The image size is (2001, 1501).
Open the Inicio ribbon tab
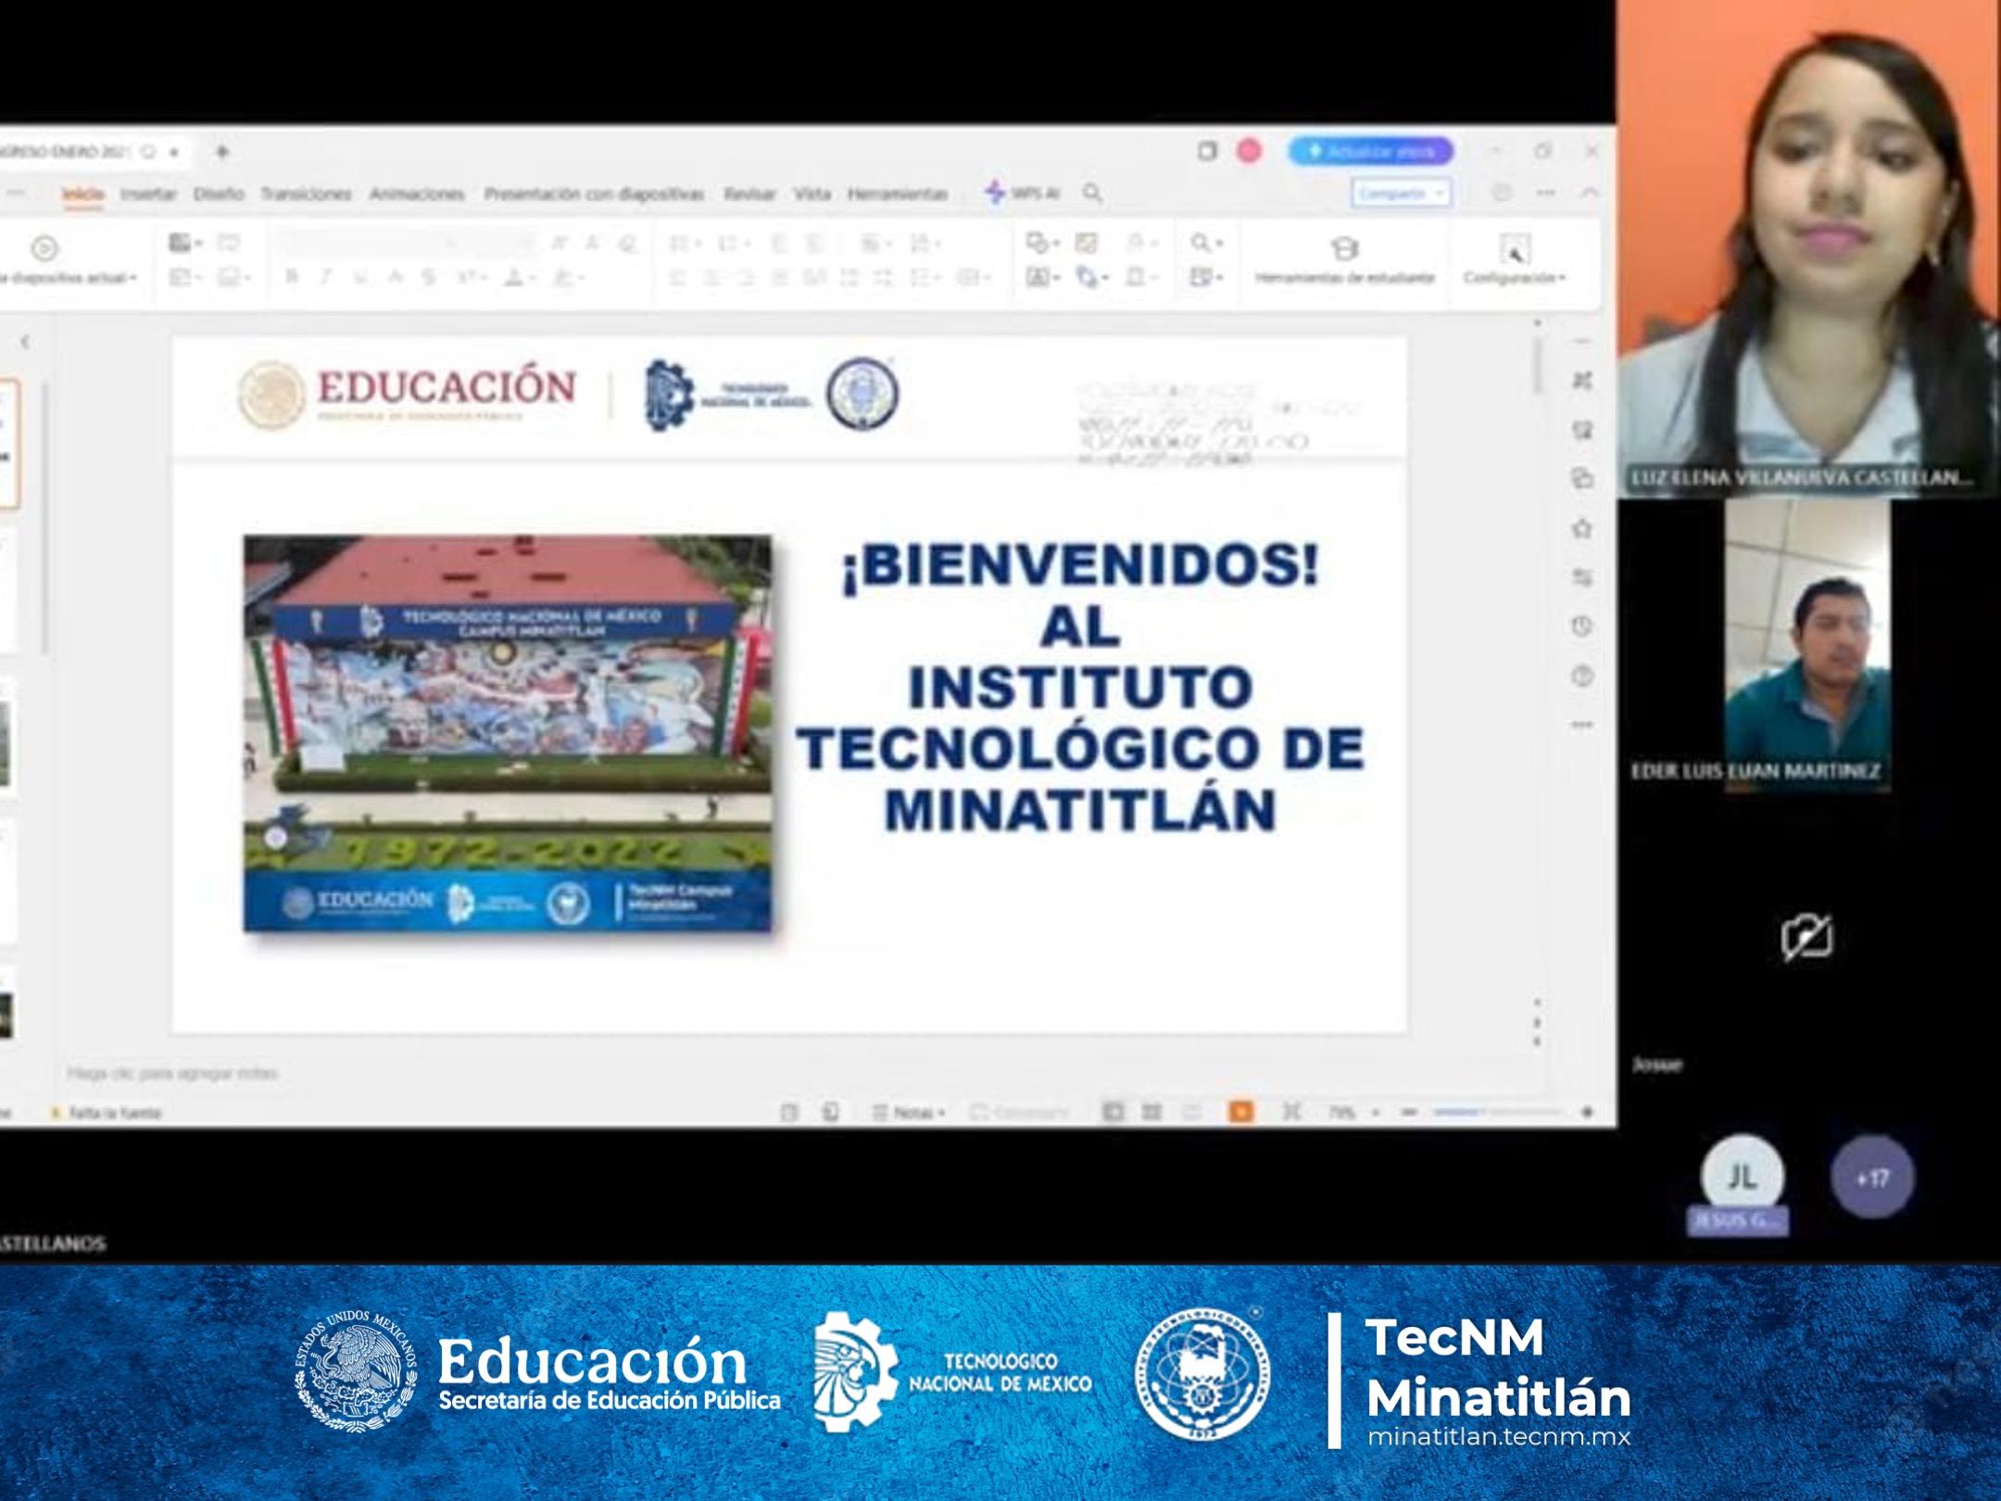point(82,194)
